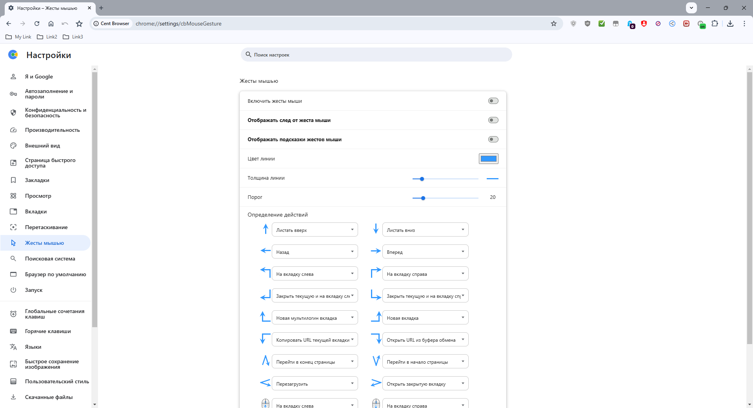Viewport: 753px width, 408px height.
Task: Open Языки settings section
Action: pyautogui.click(x=45, y=347)
